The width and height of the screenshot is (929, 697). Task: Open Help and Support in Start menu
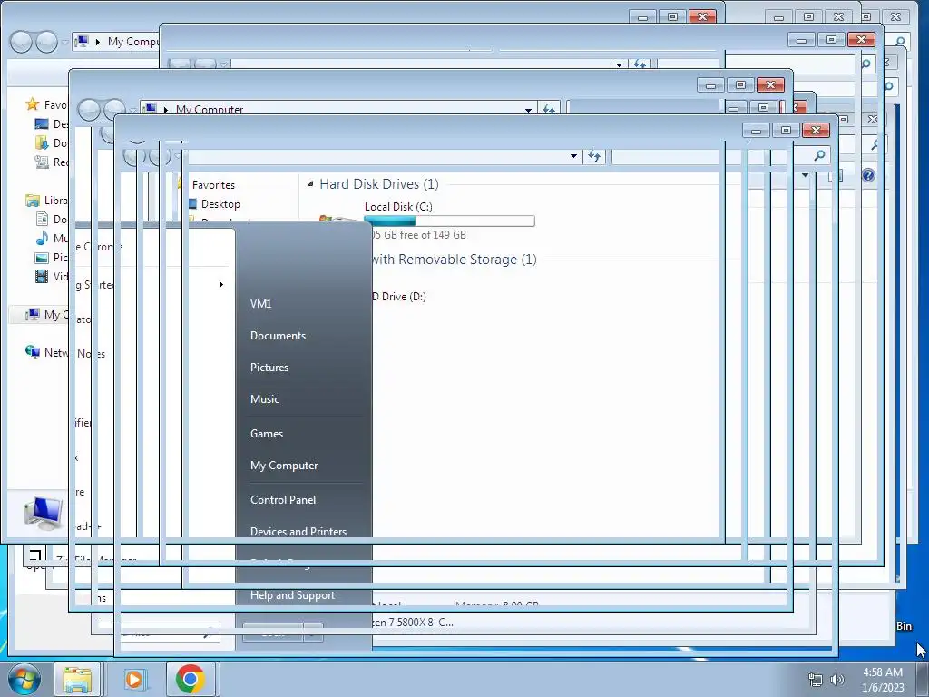(x=292, y=595)
